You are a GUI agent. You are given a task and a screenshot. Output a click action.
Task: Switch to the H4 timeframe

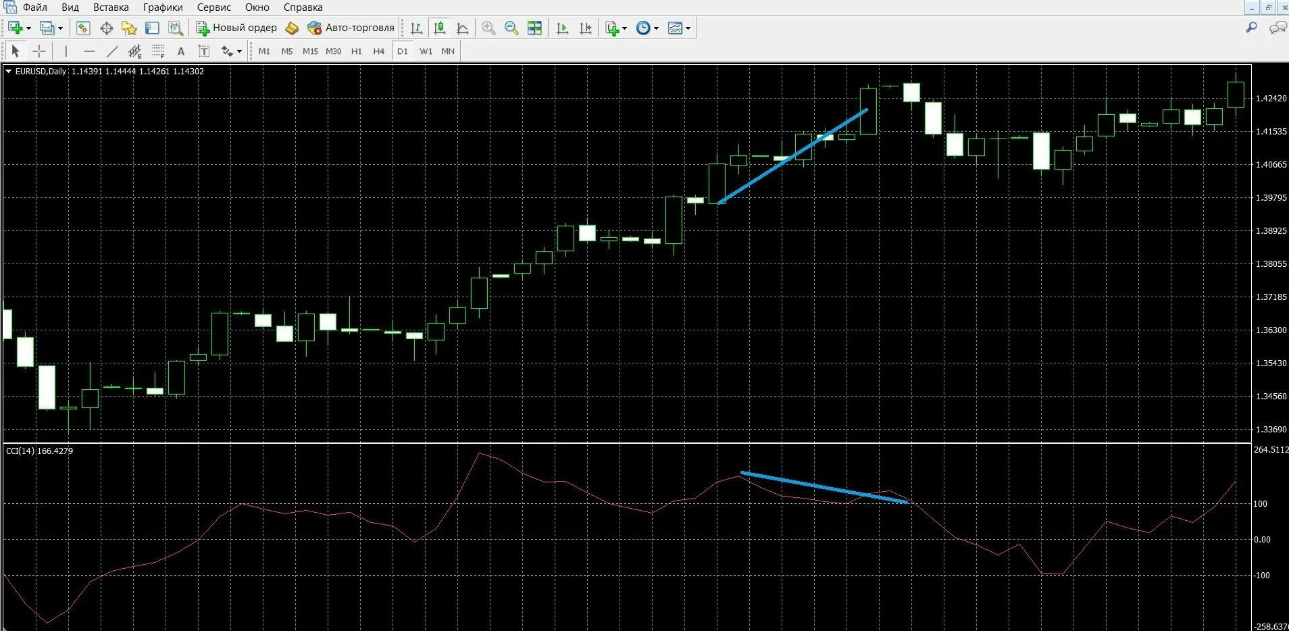379,51
